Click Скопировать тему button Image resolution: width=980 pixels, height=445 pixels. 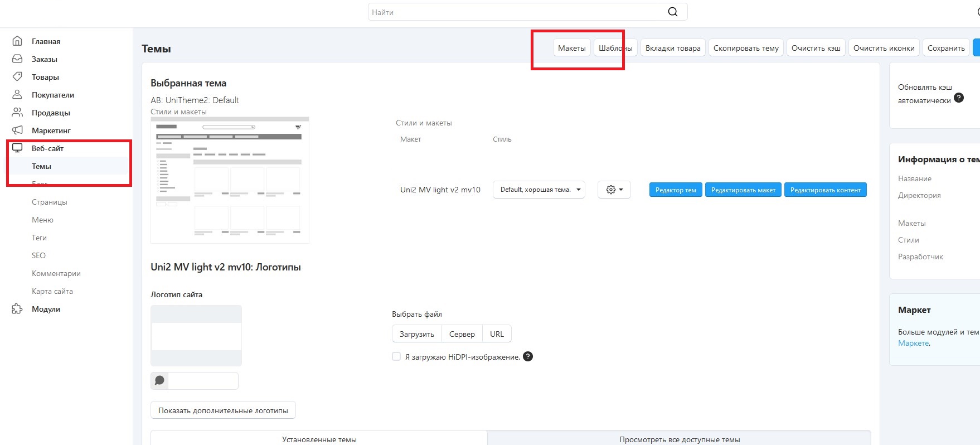(746, 48)
